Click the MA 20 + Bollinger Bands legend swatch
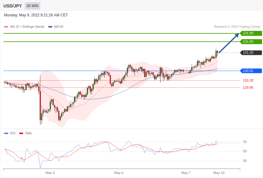Image resolution: width=263 pixels, height=178 pixels. [x=6, y=27]
